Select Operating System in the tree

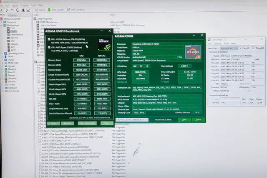point(16,53)
